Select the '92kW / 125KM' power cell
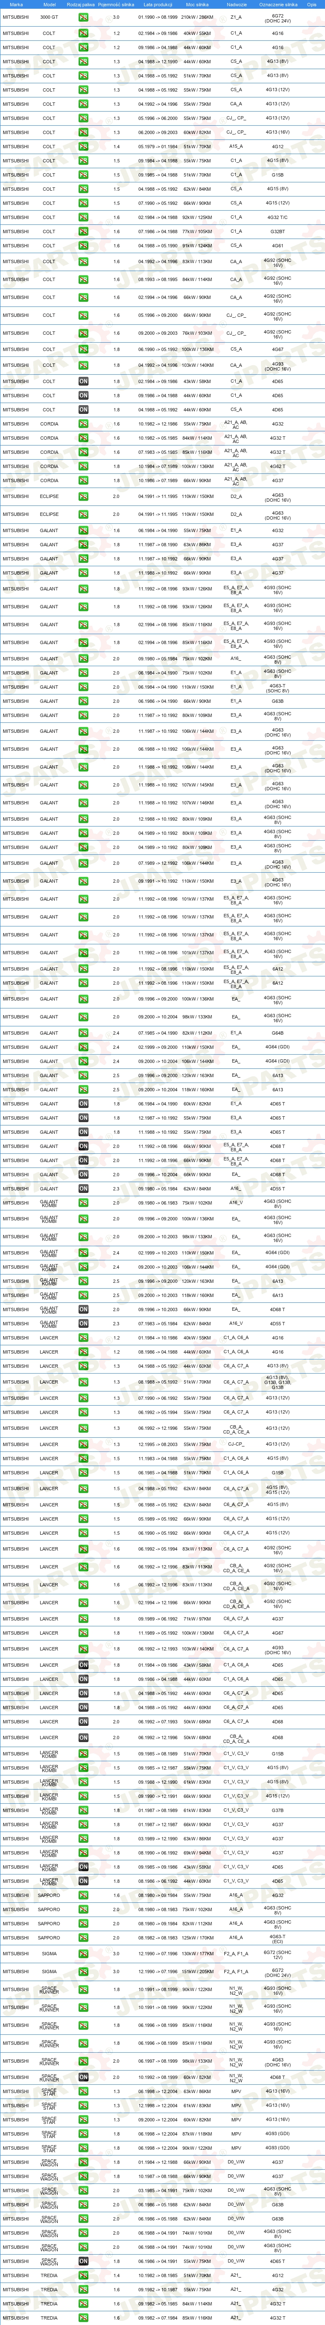The image size is (325, 2325). pyautogui.click(x=197, y=217)
